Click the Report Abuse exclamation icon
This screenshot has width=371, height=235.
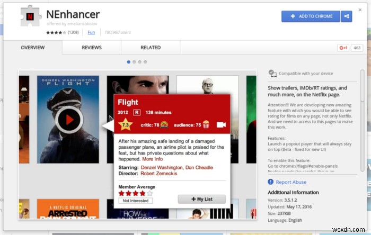[270, 182]
